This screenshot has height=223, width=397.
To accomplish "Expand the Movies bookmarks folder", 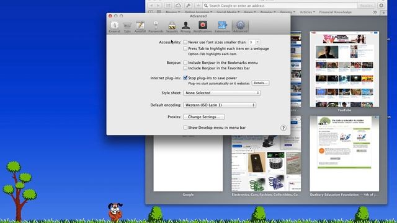I will pyautogui.click(x=172, y=12).
